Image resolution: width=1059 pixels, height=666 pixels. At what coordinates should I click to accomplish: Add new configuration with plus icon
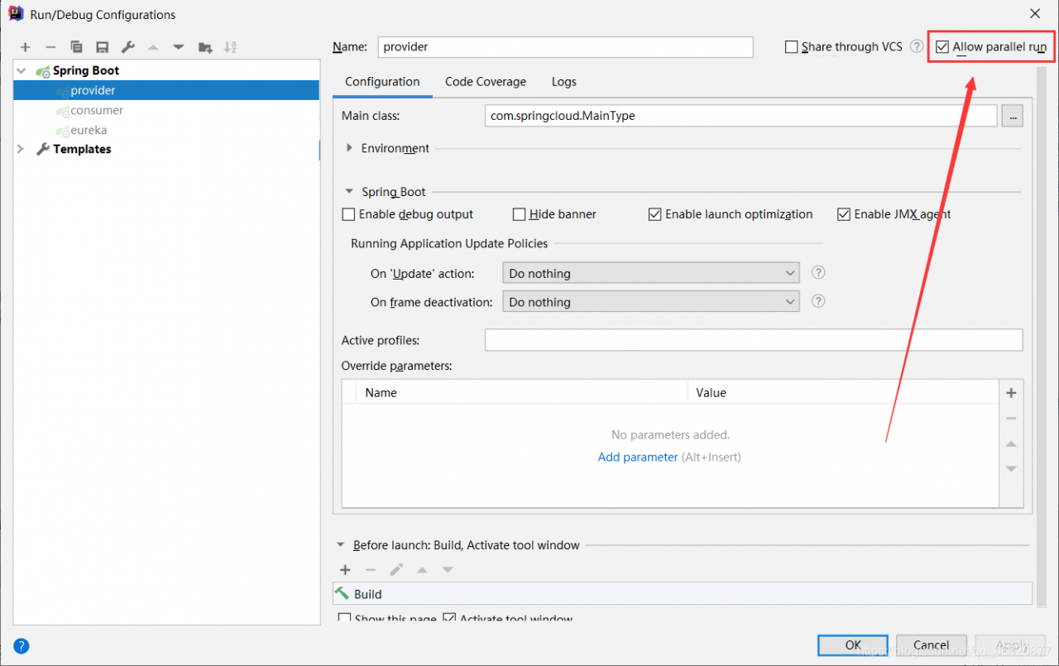[x=26, y=47]
